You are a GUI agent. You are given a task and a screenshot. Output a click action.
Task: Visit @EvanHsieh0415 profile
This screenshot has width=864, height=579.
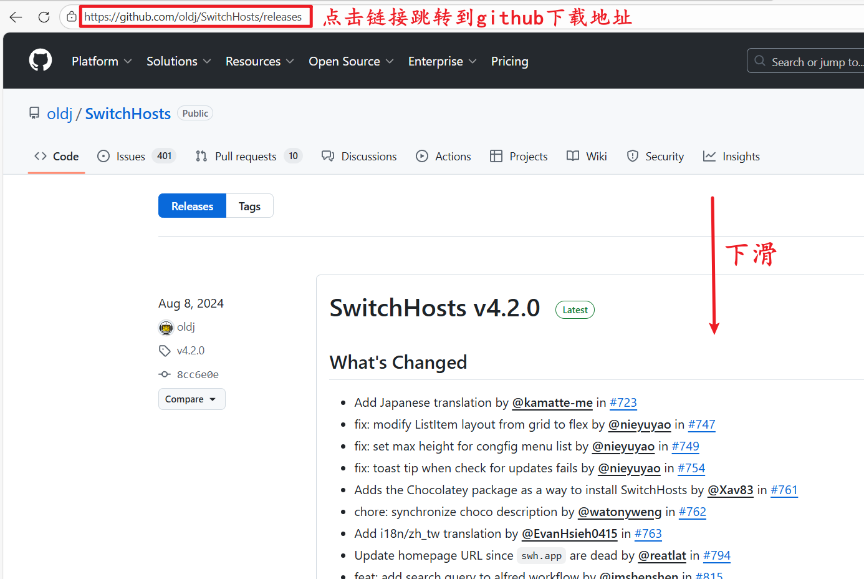pyautogui.click(x=570, y=533)
